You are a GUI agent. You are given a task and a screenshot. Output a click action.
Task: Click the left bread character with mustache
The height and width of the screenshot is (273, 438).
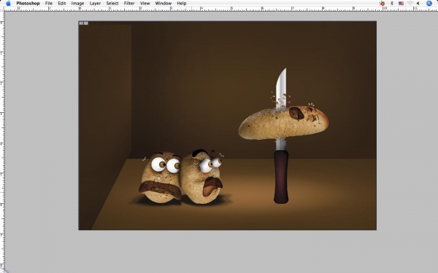click(x=161, y=178)
